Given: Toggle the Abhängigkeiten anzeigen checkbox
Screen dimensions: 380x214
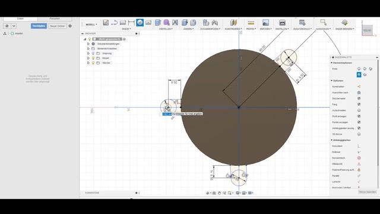Looking at the screenshot, I should (x=359, y=128).
